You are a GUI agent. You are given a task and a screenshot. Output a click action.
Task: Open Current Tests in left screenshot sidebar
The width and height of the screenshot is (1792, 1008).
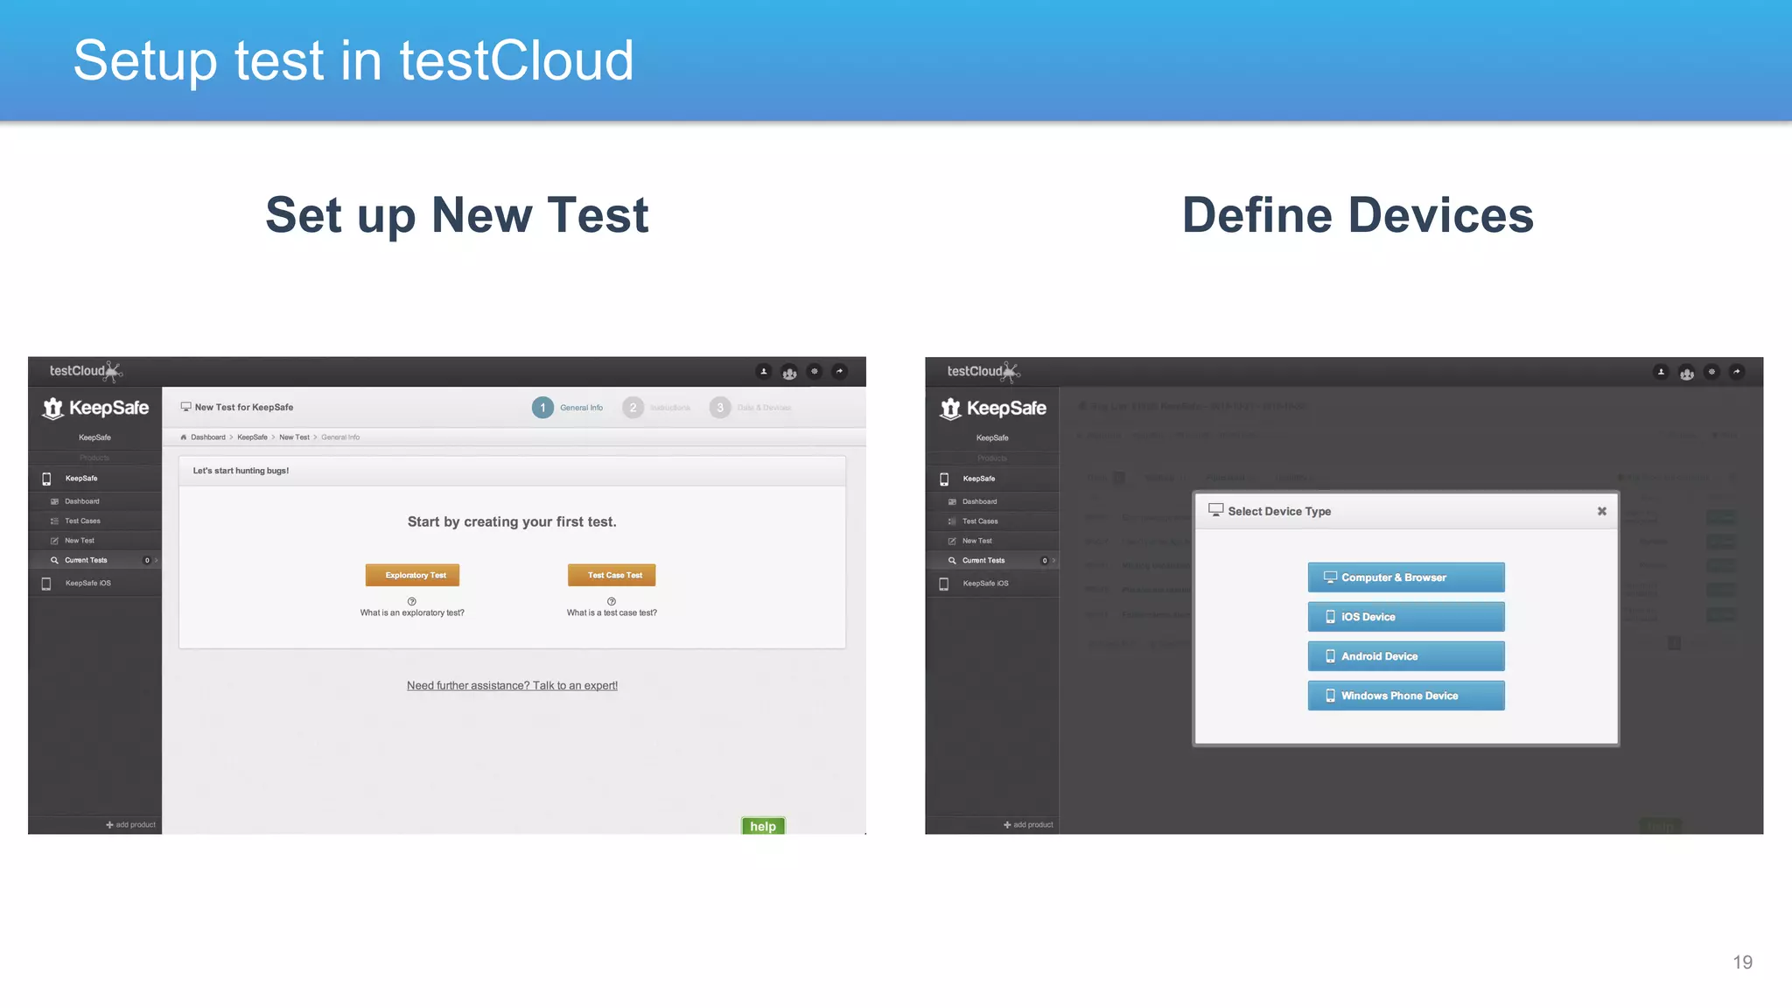tap(94, 560)
